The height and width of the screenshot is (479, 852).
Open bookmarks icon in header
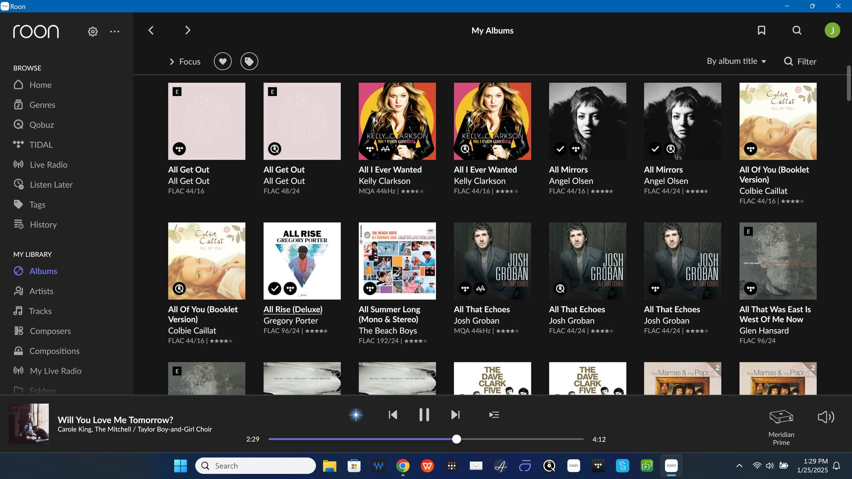pos(761,30)
